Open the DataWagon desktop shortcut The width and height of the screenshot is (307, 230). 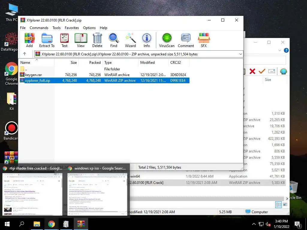(9, 42)
